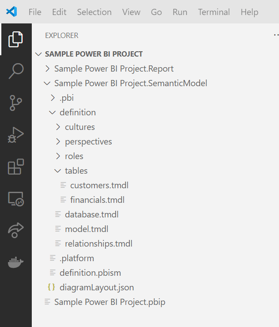Click the VS Code logo icon
The image size is (279, 327).
(x=11, y=11)
